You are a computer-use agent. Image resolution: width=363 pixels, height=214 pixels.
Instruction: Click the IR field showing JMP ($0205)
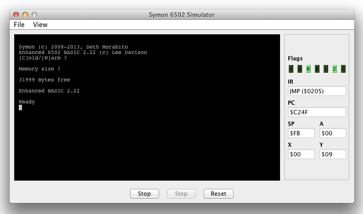point(317,91)
